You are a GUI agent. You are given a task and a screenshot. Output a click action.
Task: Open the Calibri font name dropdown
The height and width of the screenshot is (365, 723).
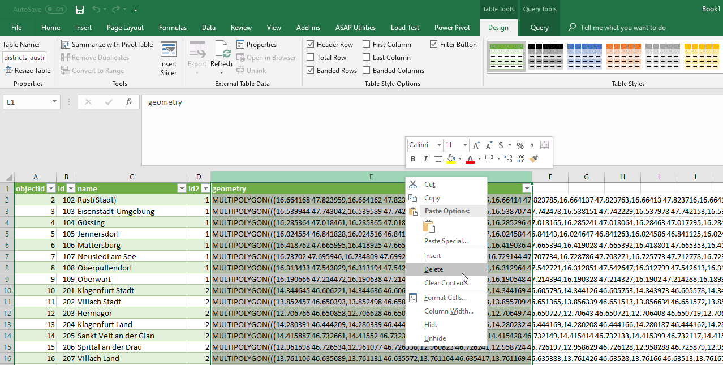(x=439, y=145)
